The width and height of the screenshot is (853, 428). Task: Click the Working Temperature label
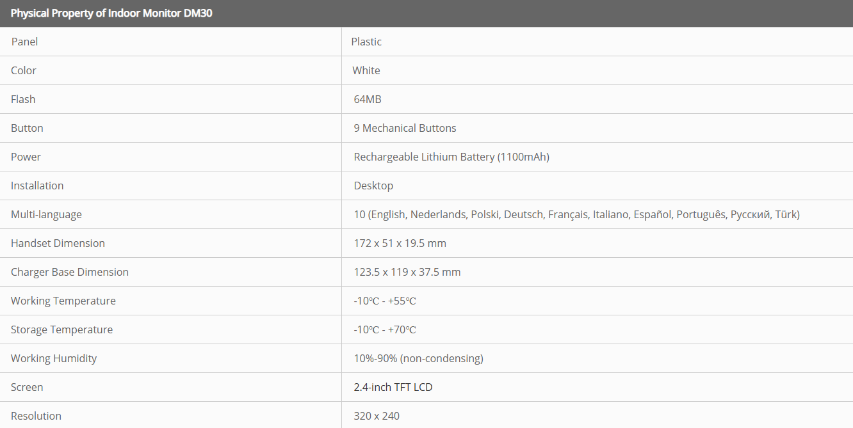click(63, 301)
